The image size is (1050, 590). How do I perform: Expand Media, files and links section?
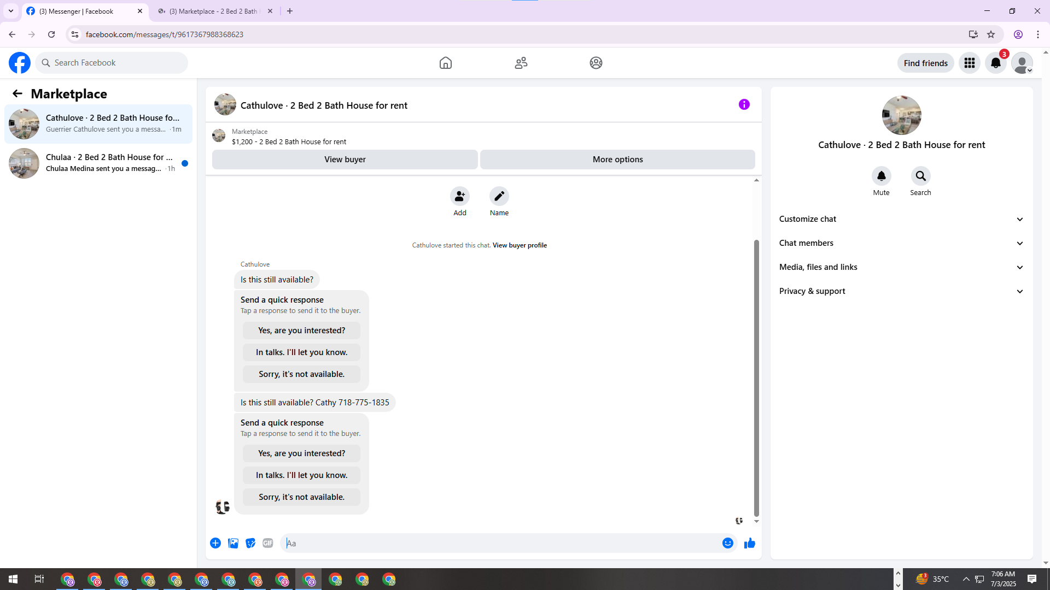point(901,267)
